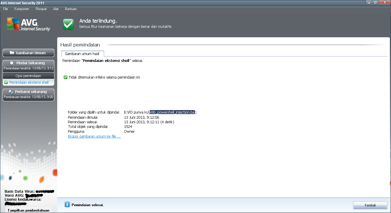
Task: Click the 'Total objek yang dipindai:' label
Action: (88, 126)
